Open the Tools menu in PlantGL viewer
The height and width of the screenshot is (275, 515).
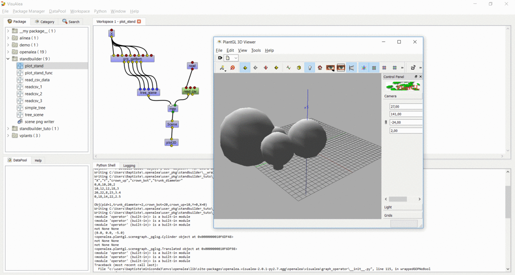(x=256, y=50)
